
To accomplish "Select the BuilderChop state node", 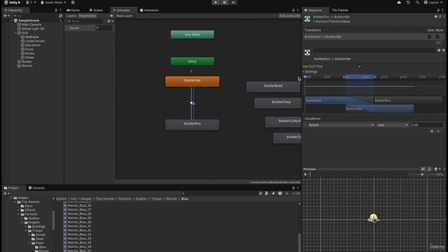I will 278,103.
